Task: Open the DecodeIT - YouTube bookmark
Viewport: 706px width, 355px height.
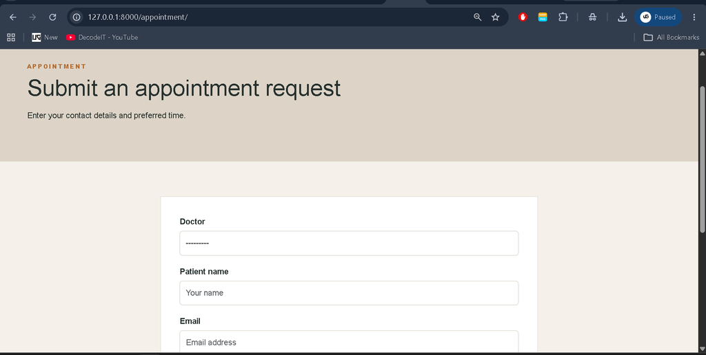Action: 102,37
